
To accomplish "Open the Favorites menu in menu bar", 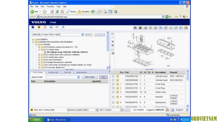I will (x=50, y=7).
